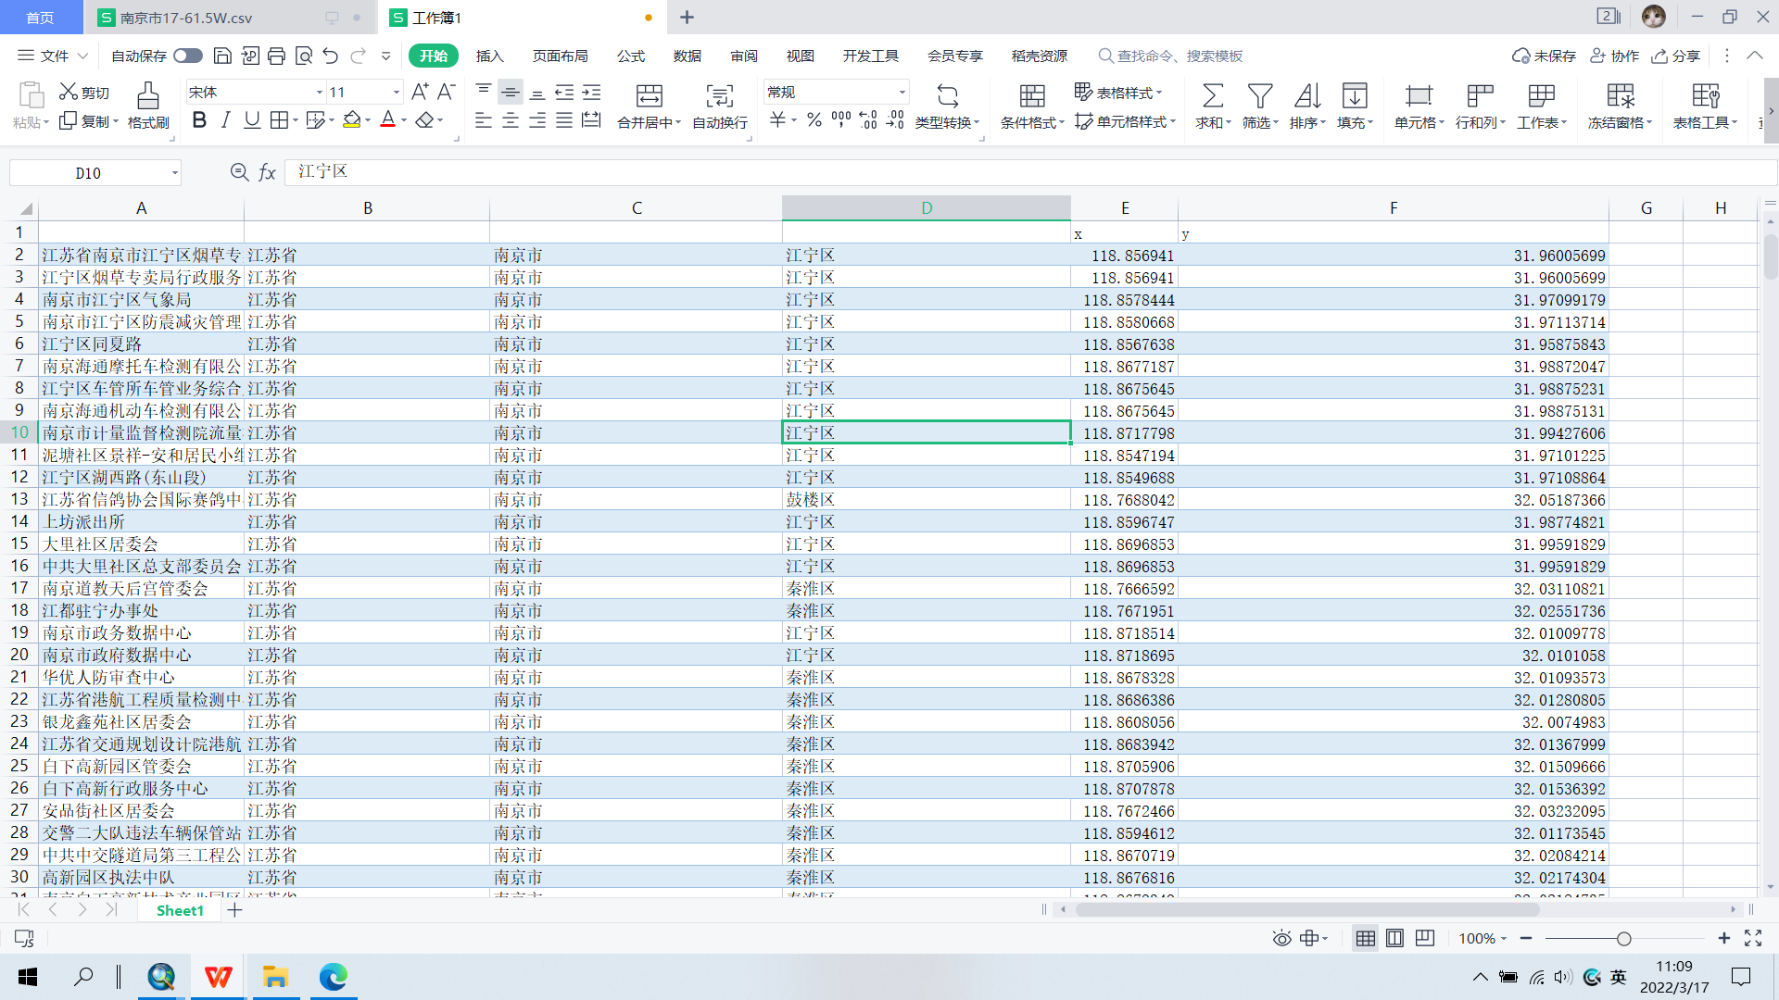
Task: Click the Insert Function fx icon
Action: click(x=268, y=172)
